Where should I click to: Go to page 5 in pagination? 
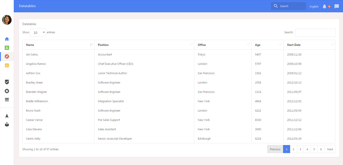click(x=314, y=149)
